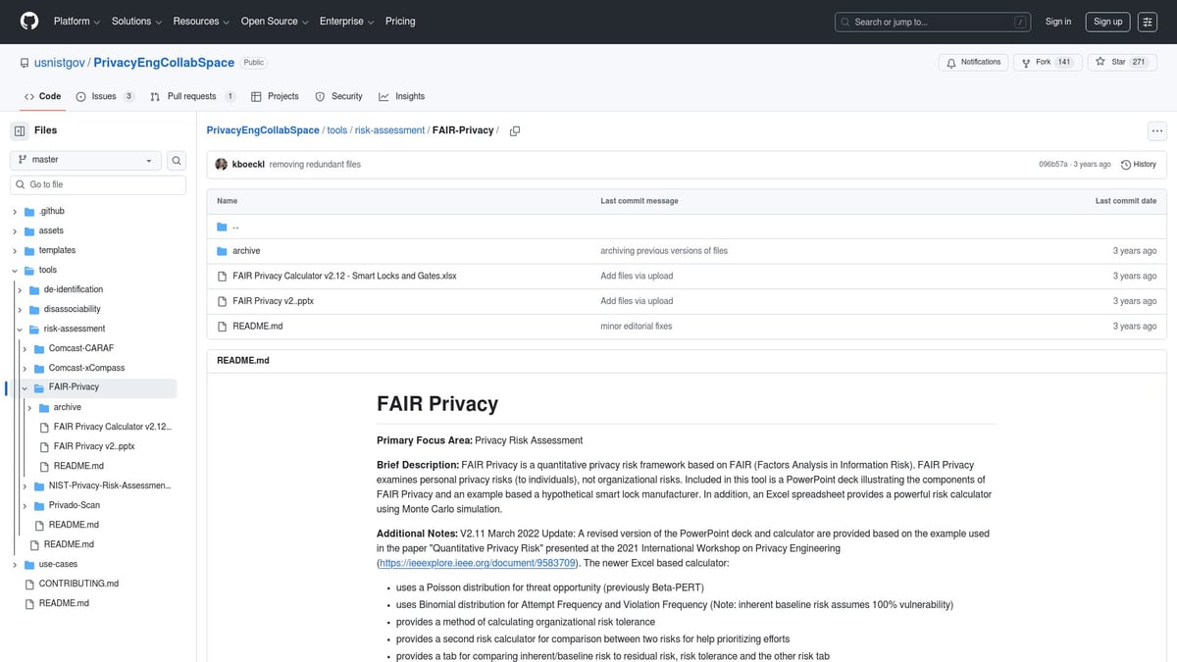Open the kebab menu beside the breadcrumb
Image resolution: width=1177 pixels, height=662 pixels.
(x=1156, y=129)
